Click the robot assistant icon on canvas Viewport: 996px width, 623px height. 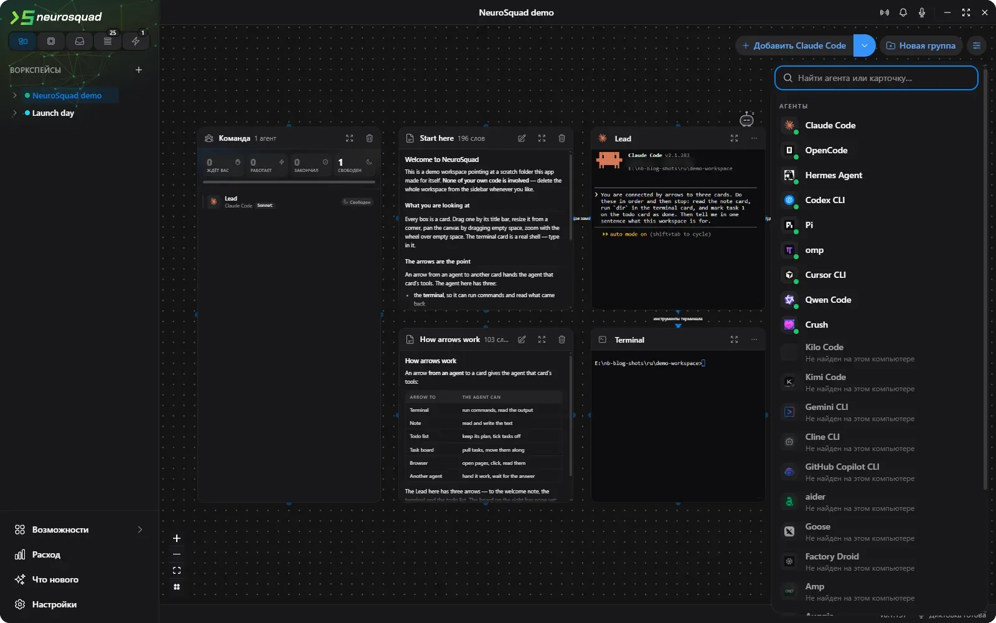(x=746, y=120)
